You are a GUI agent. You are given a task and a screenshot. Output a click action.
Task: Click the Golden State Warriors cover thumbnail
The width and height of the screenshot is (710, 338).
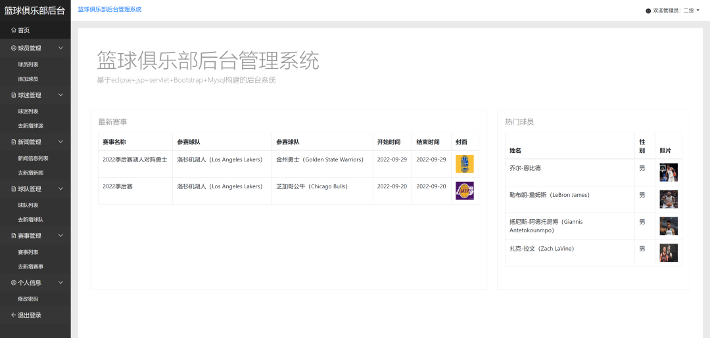465,163
